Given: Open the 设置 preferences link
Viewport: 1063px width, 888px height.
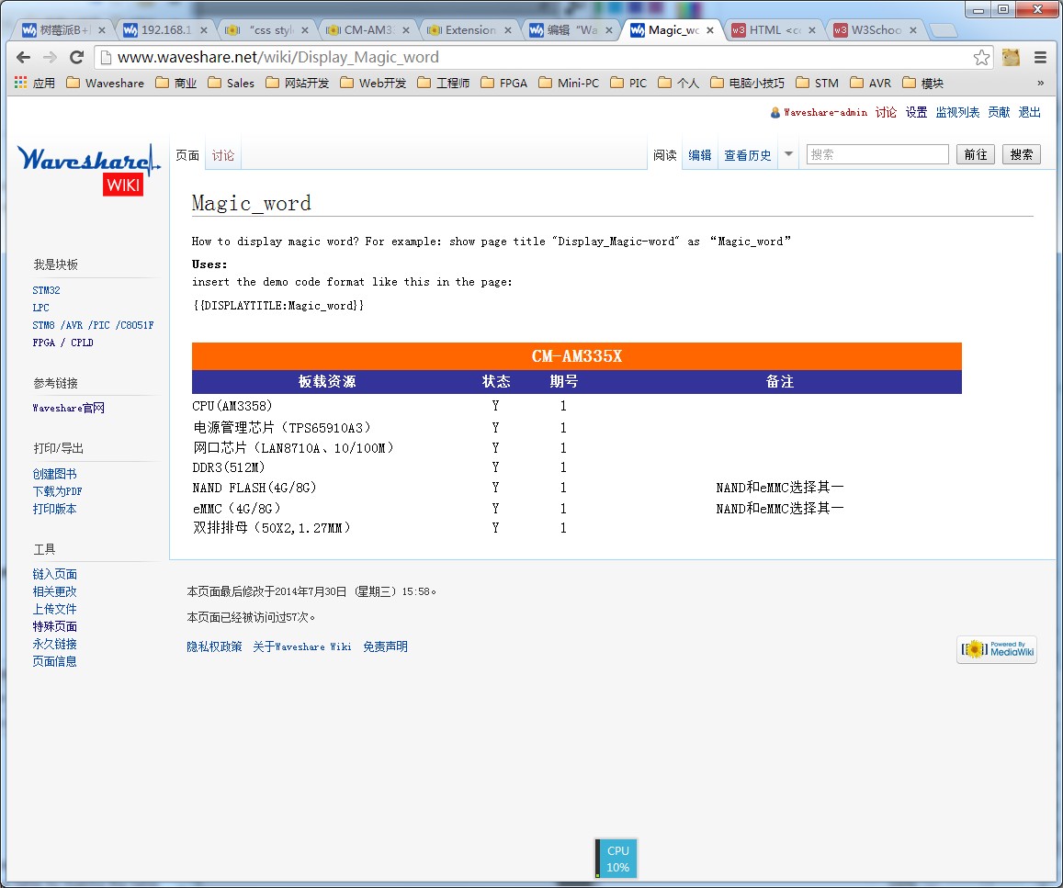Looking at the screenshot, I should pyautogui.click(x=916, y=112).
